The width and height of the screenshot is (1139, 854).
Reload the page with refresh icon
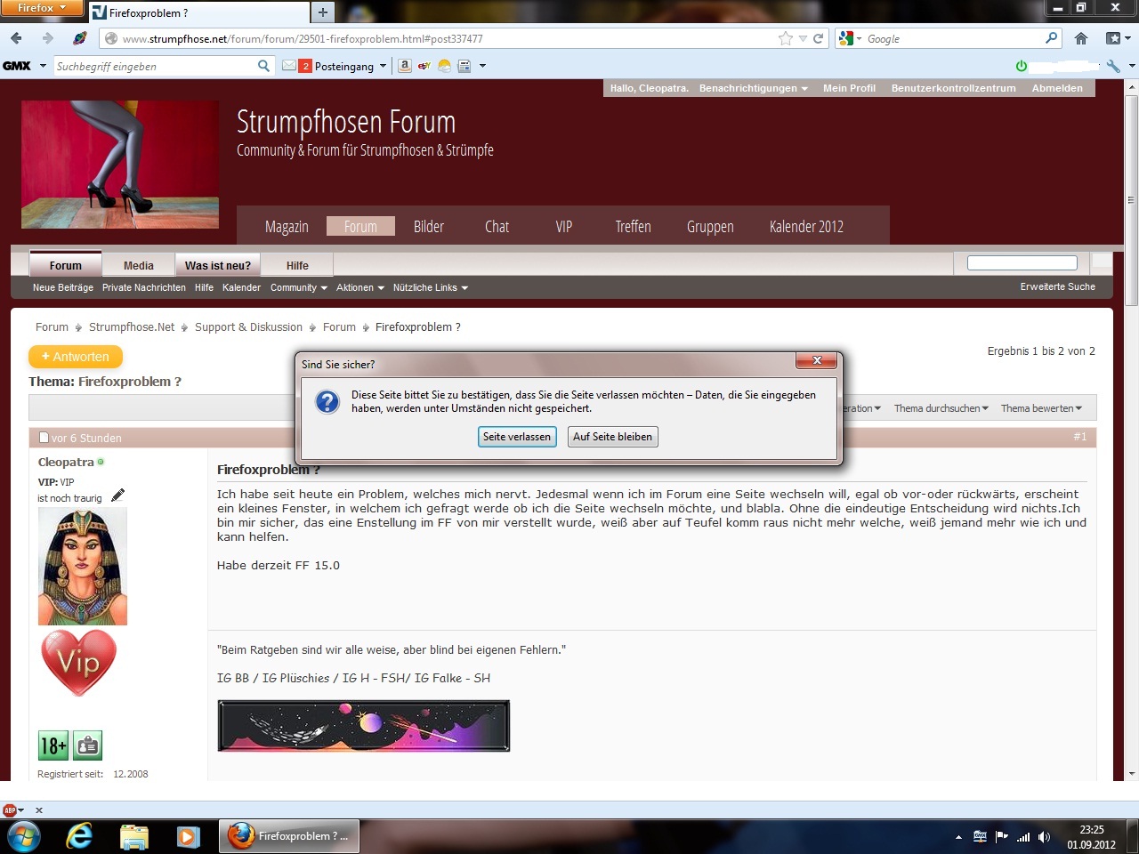pyautogui.click(x=819, y=38)
